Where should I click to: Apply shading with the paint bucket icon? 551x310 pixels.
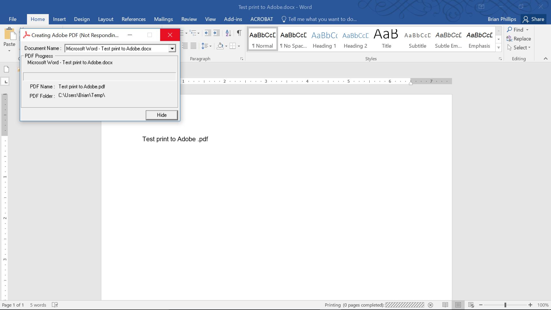click(x=220, y=46)
